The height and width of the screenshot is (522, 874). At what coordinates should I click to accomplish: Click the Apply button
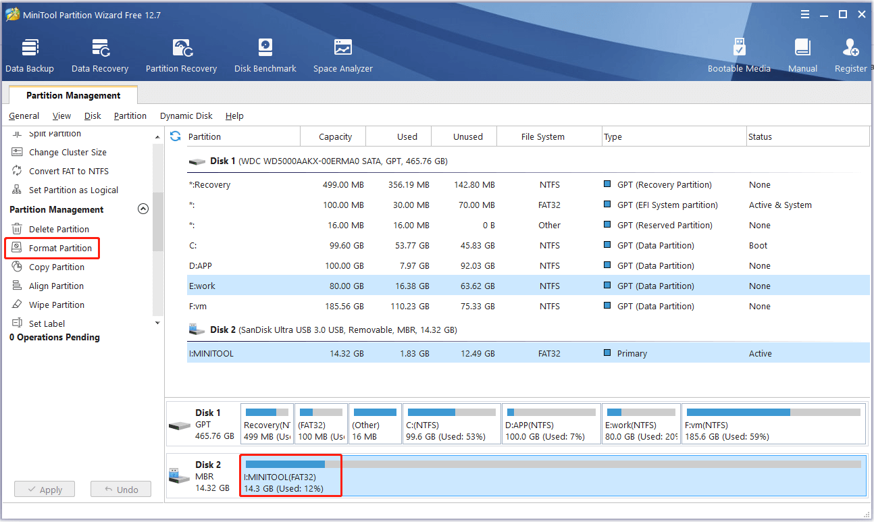click(x=45, y=490)
